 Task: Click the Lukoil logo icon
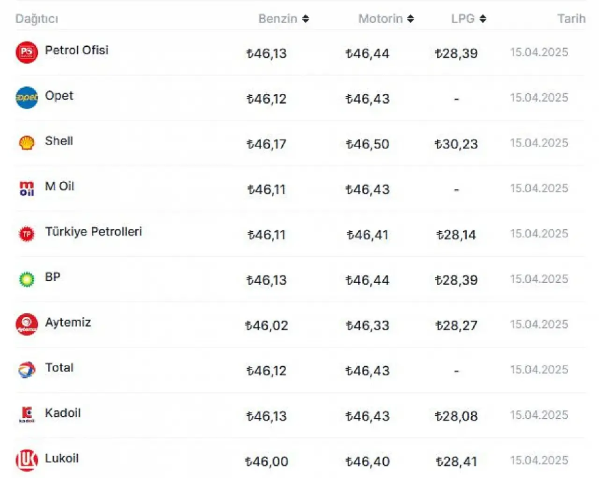click(27, 460)
